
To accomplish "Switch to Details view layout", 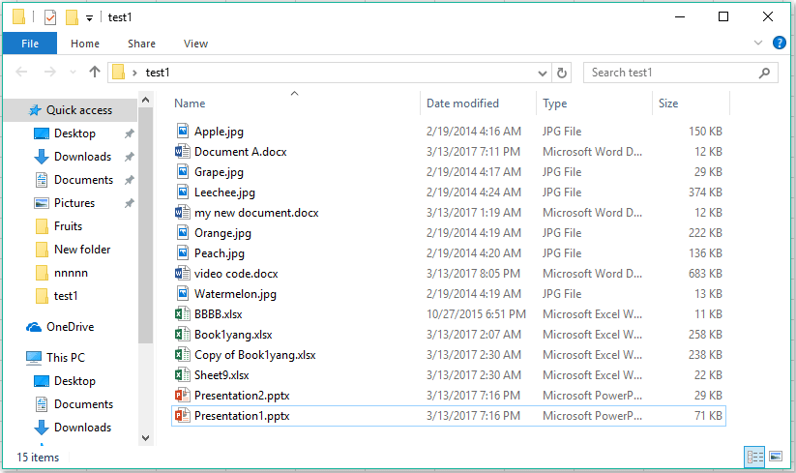I will (753, 456).
